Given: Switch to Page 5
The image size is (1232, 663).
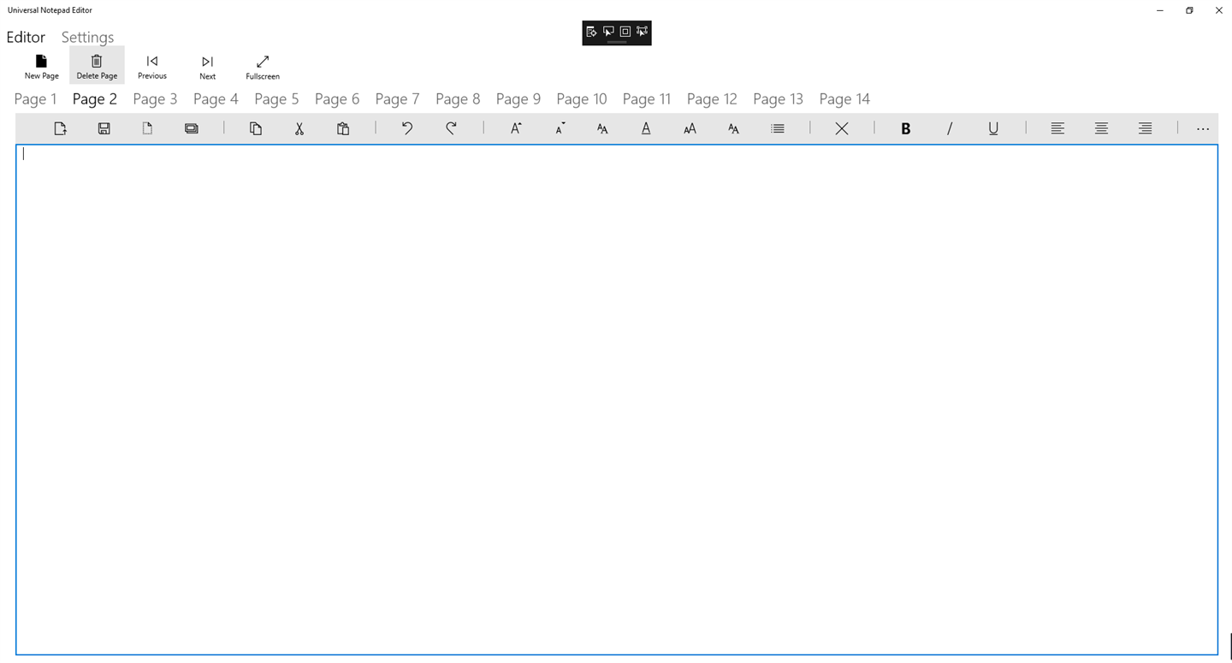Looking at the screenshot, I should coord(276,99).
